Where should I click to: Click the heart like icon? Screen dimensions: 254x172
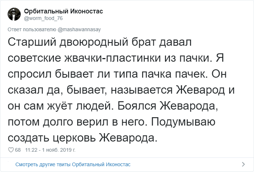pos(11,150)
